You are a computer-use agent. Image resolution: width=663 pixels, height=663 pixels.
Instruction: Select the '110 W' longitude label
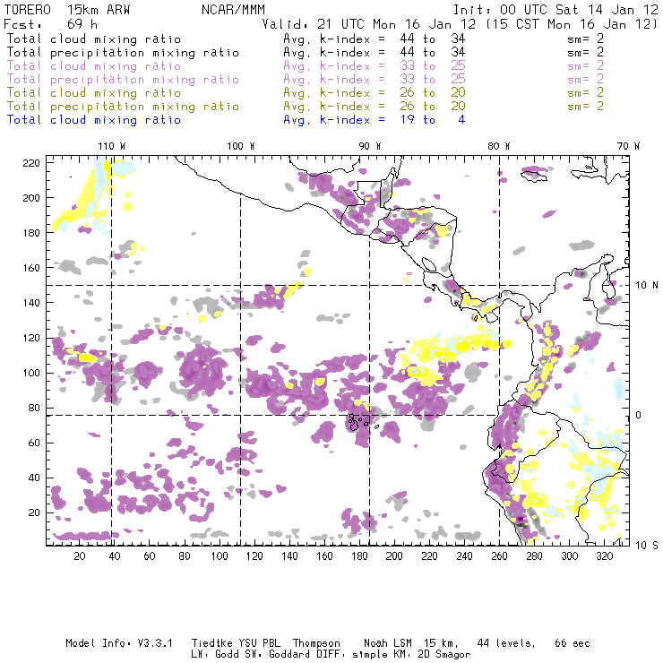click(112, 146)
